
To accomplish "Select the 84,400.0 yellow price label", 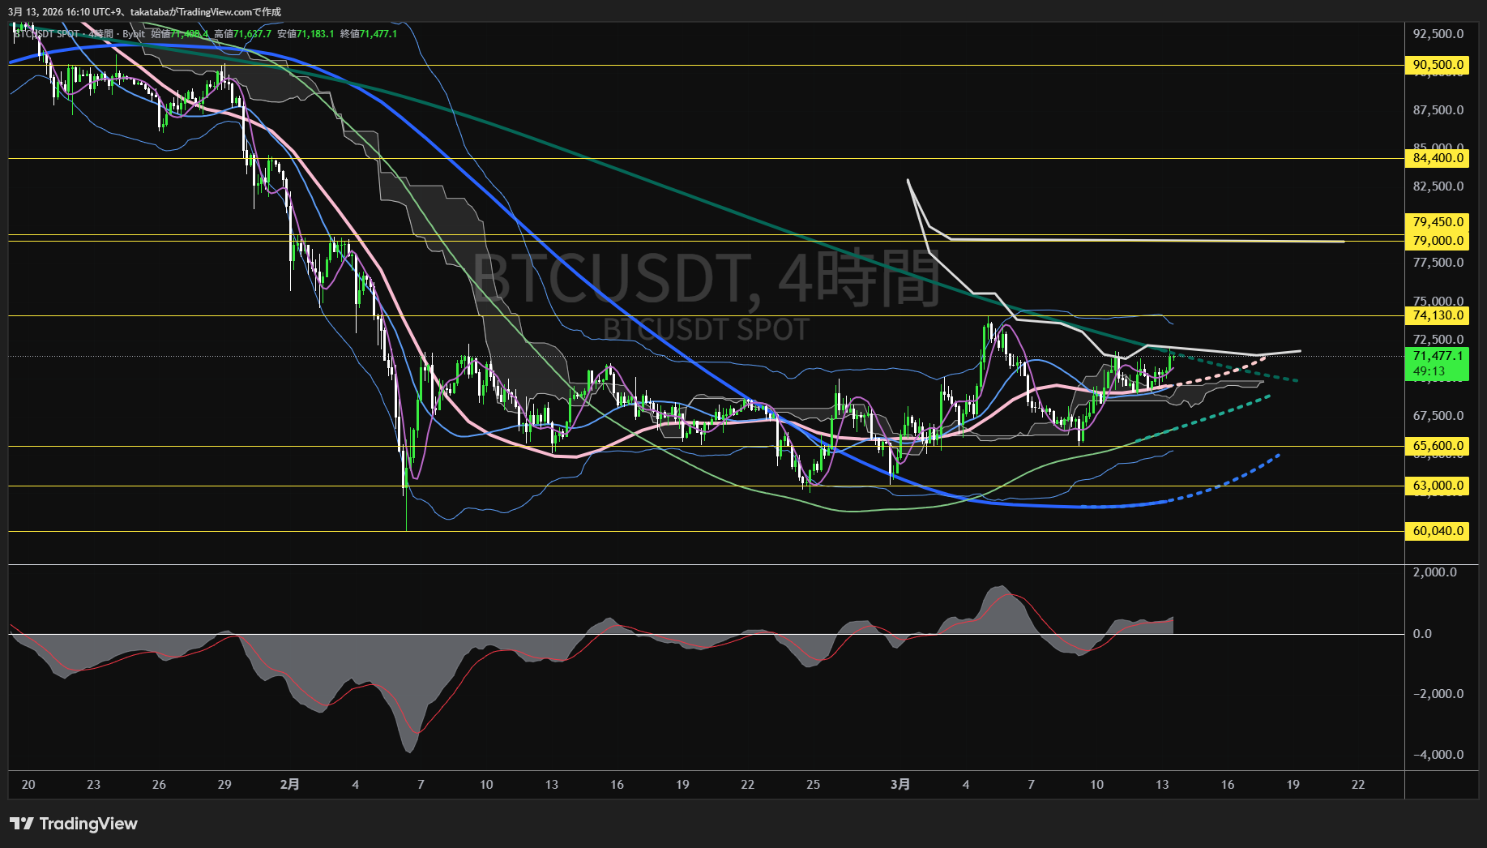I will 1437,158.
